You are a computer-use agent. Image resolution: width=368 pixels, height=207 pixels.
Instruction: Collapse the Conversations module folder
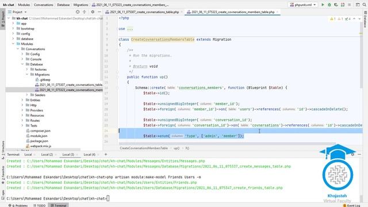(18, 49)
